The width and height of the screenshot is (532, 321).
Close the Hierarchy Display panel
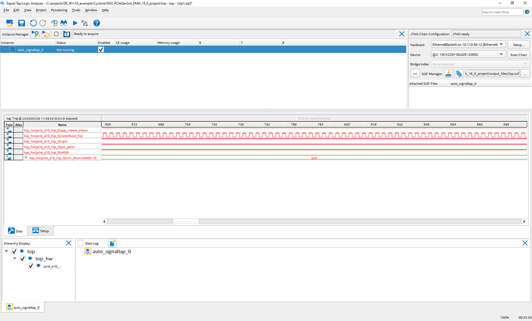[x=69, y=243]
